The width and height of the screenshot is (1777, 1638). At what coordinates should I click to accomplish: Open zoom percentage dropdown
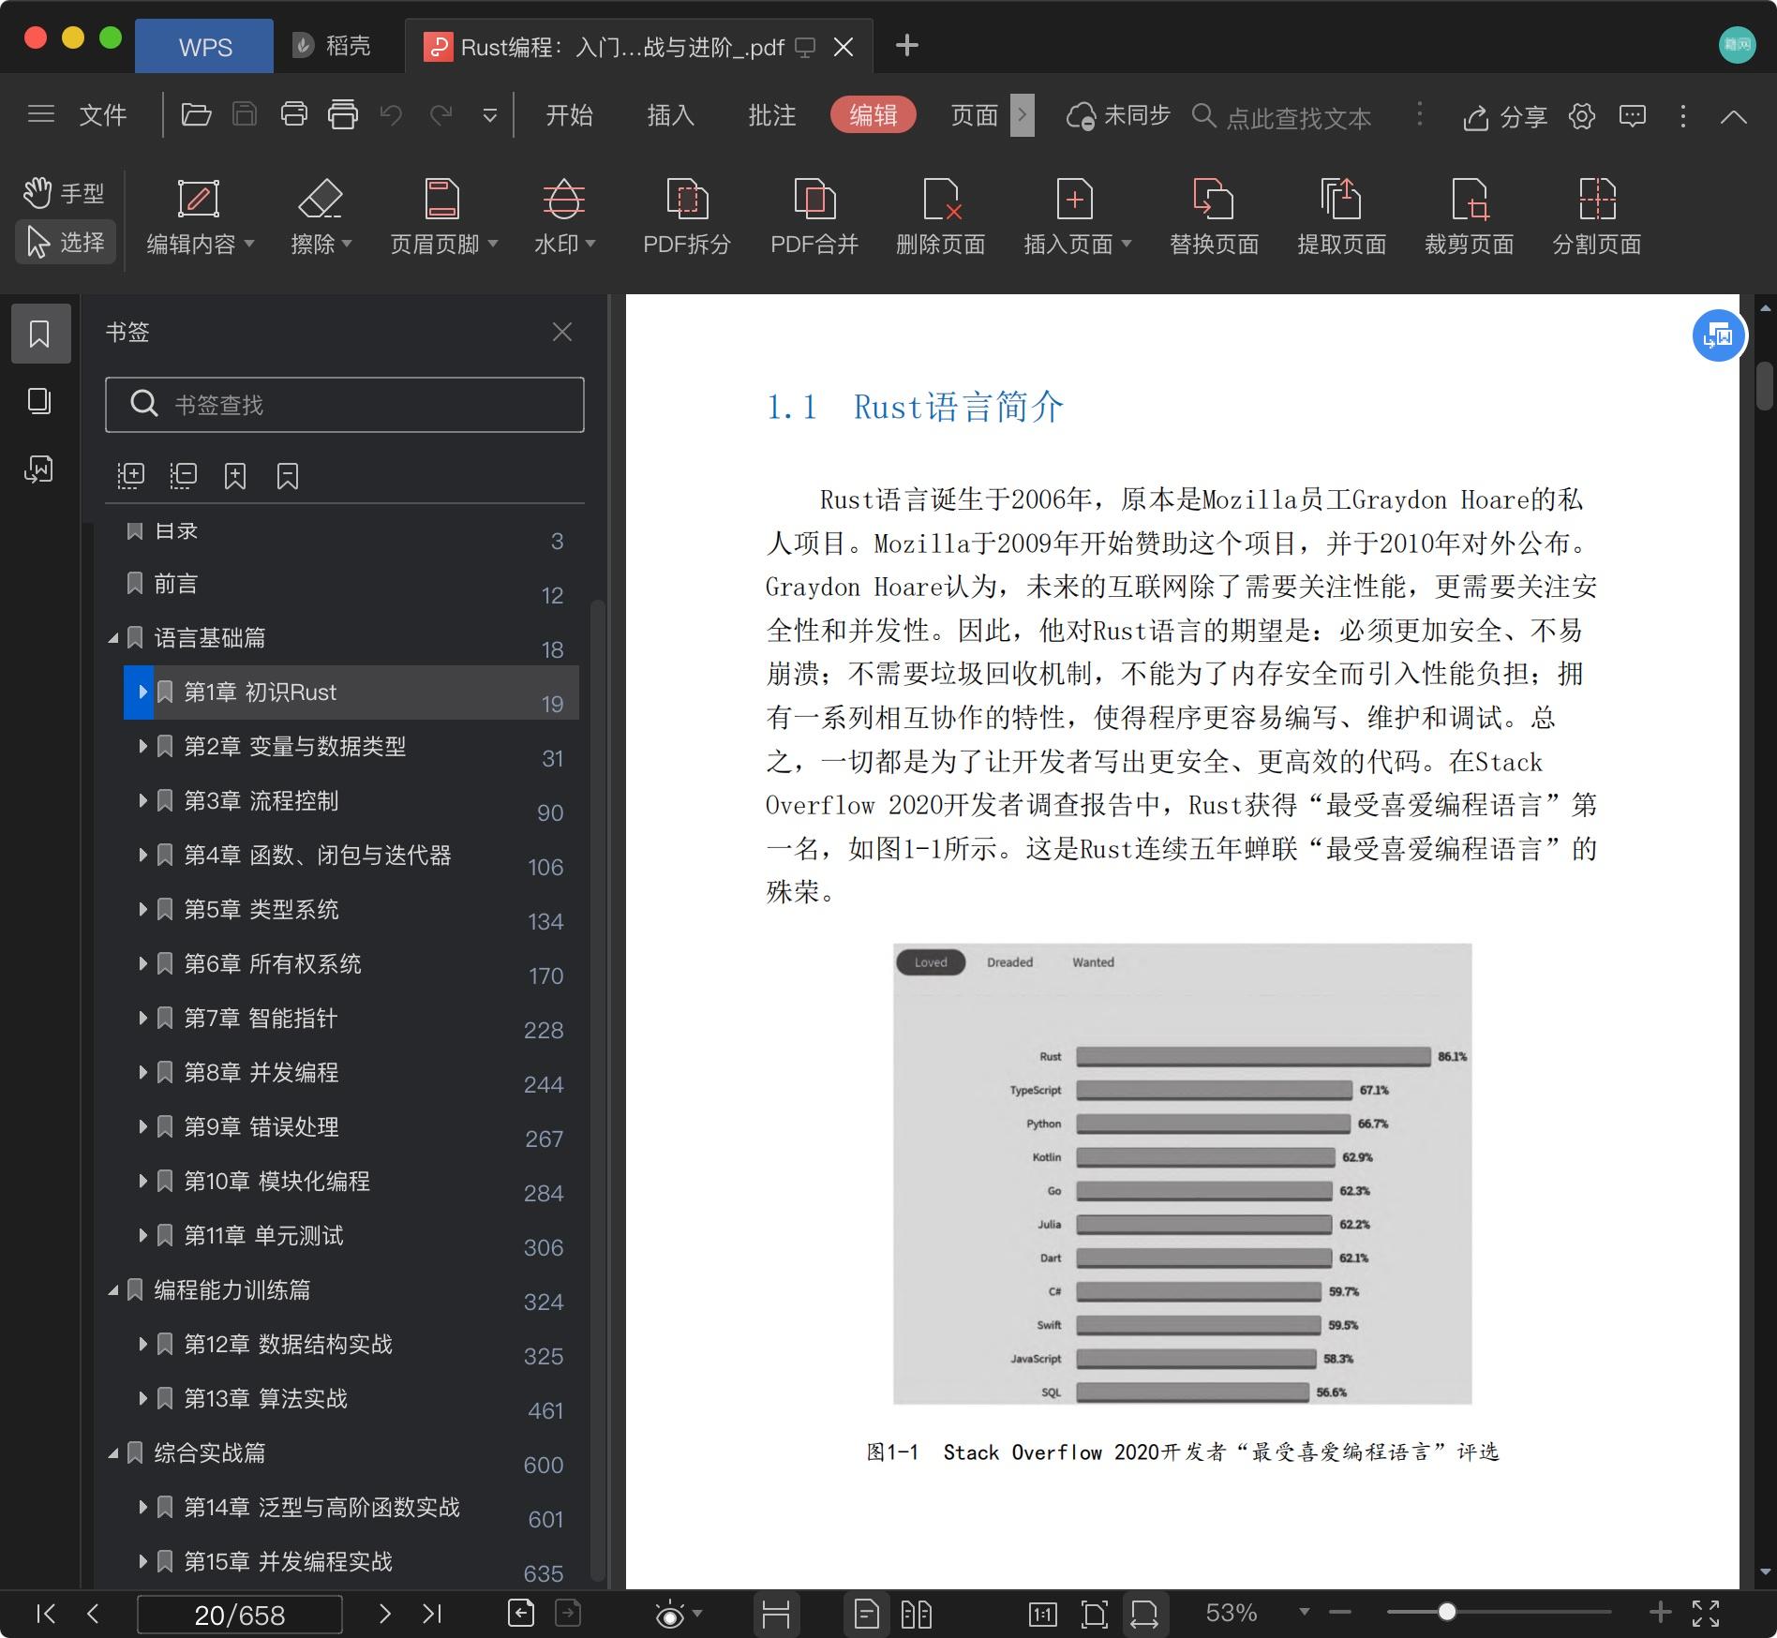click(1304, 1612)
